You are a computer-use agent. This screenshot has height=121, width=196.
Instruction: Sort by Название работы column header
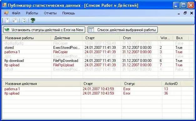(27, 38)
